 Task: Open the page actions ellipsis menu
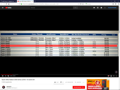78,4
